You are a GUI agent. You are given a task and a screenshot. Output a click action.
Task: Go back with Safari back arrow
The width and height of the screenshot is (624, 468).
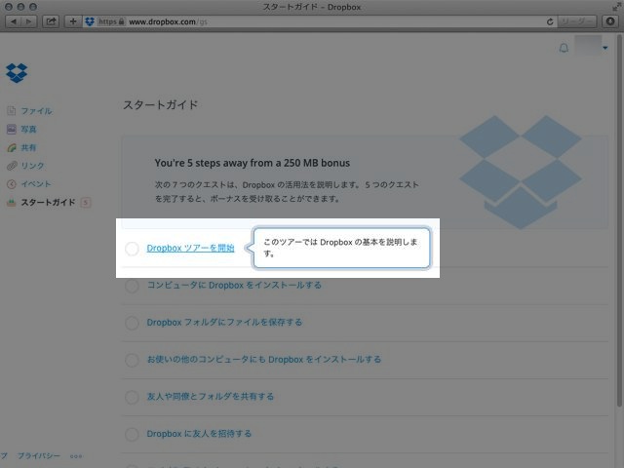pos(13,21)
